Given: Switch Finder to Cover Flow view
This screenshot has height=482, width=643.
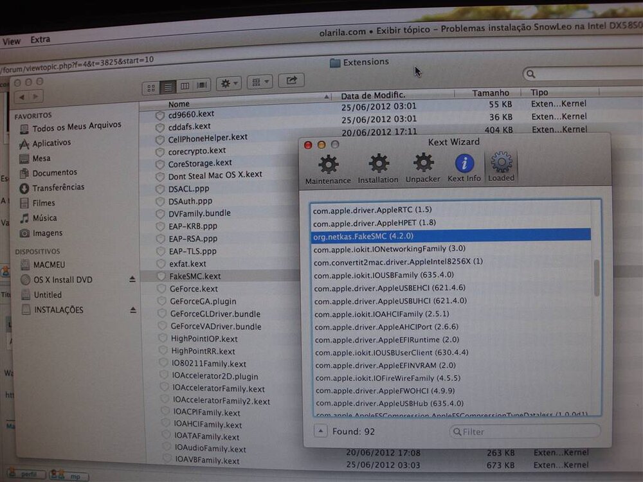Looking at the screenshot, I should tap(202, 85).
